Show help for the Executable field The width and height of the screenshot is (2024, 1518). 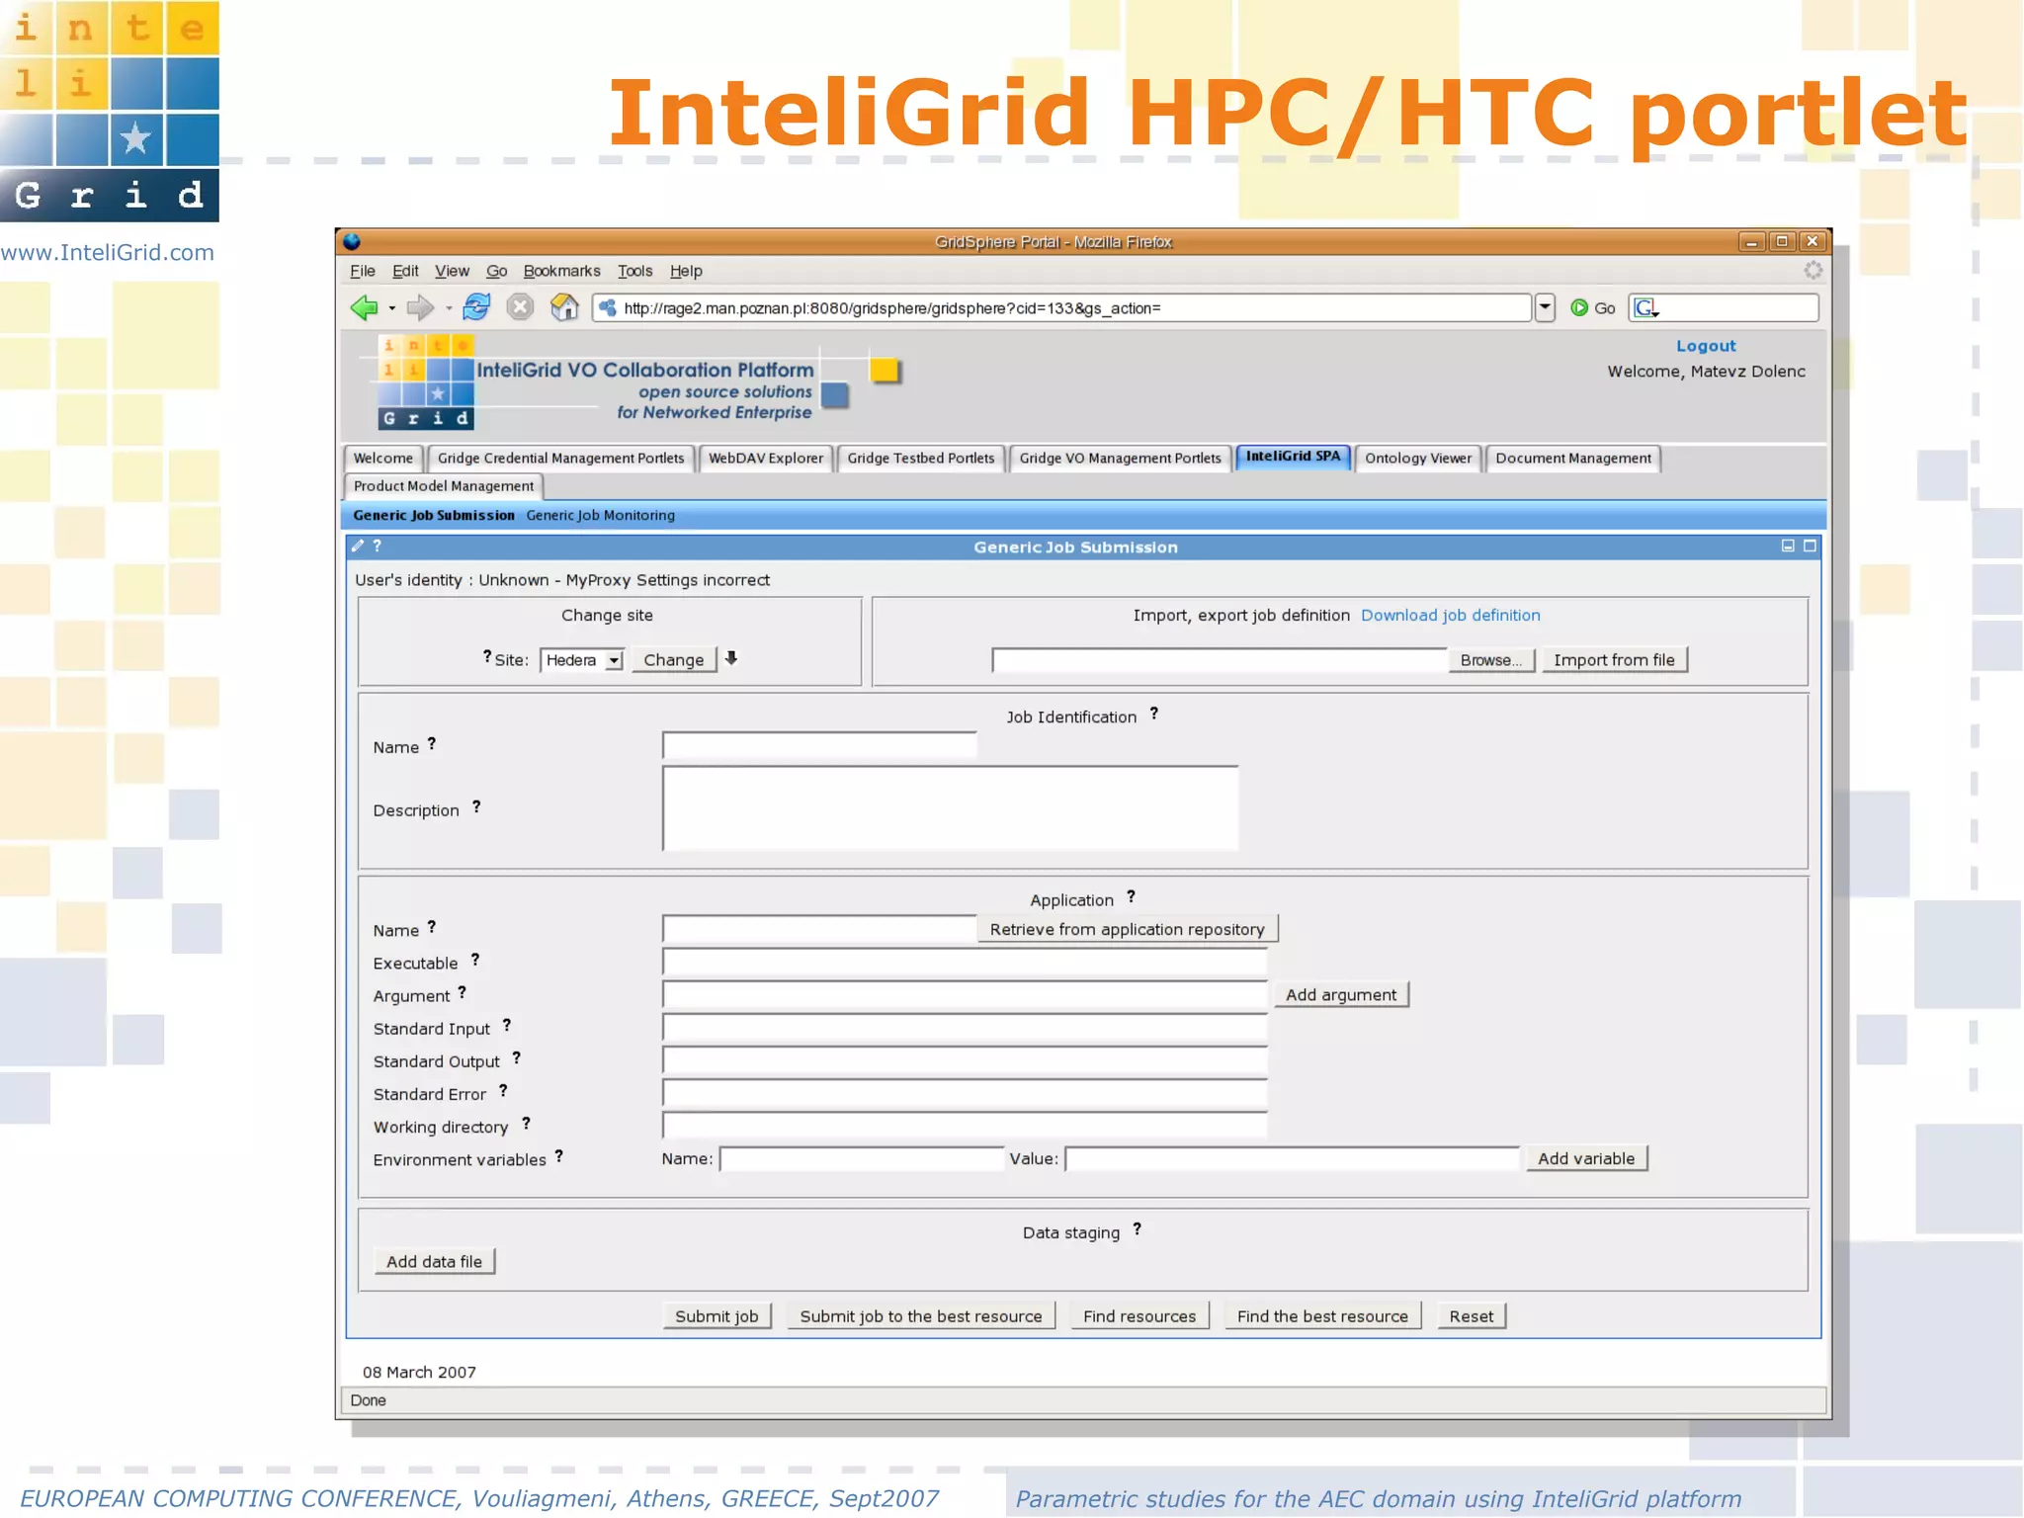tap(475, 960)
